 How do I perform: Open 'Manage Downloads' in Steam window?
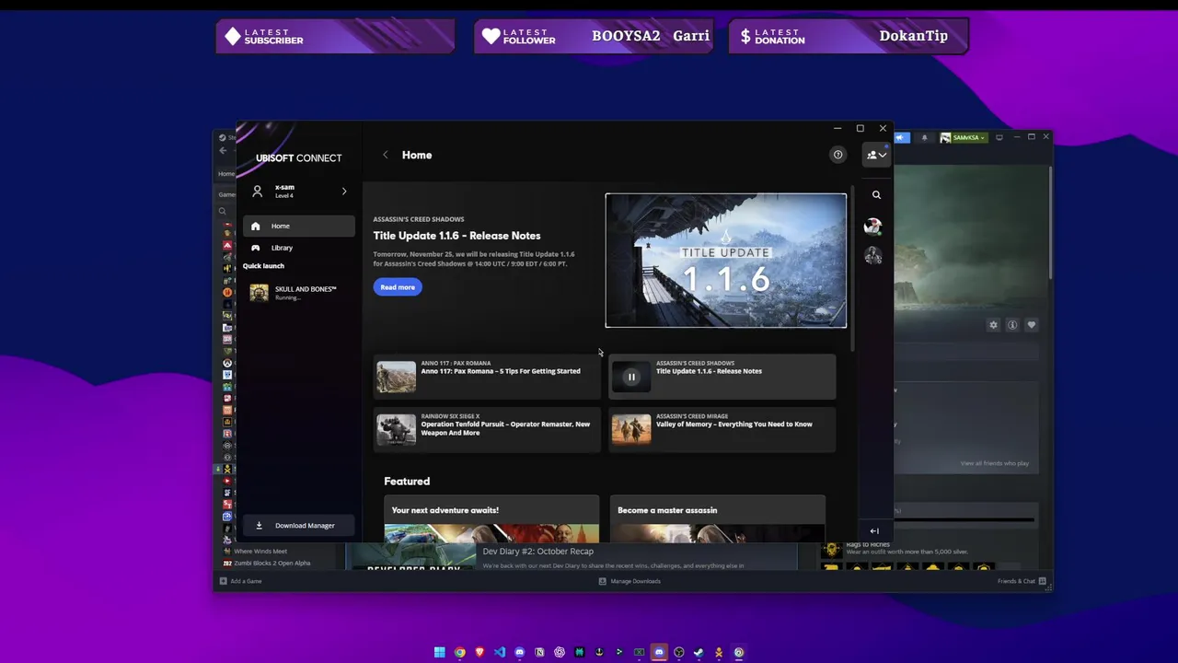point(629,581)
